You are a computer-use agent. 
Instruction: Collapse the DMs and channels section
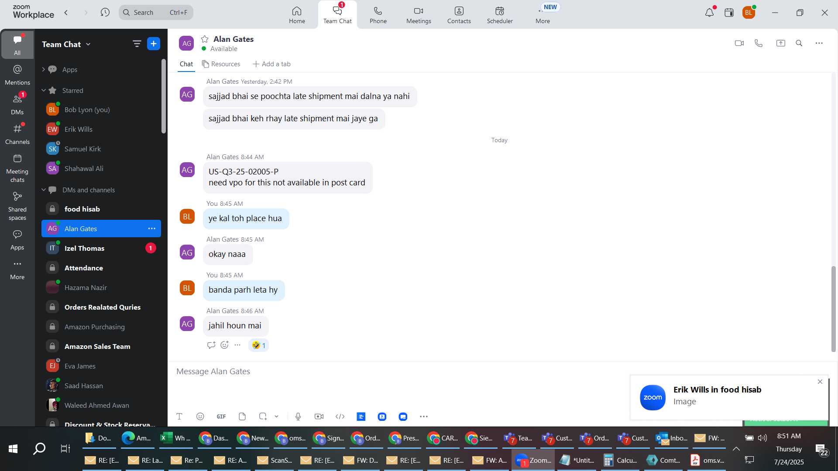43,190
